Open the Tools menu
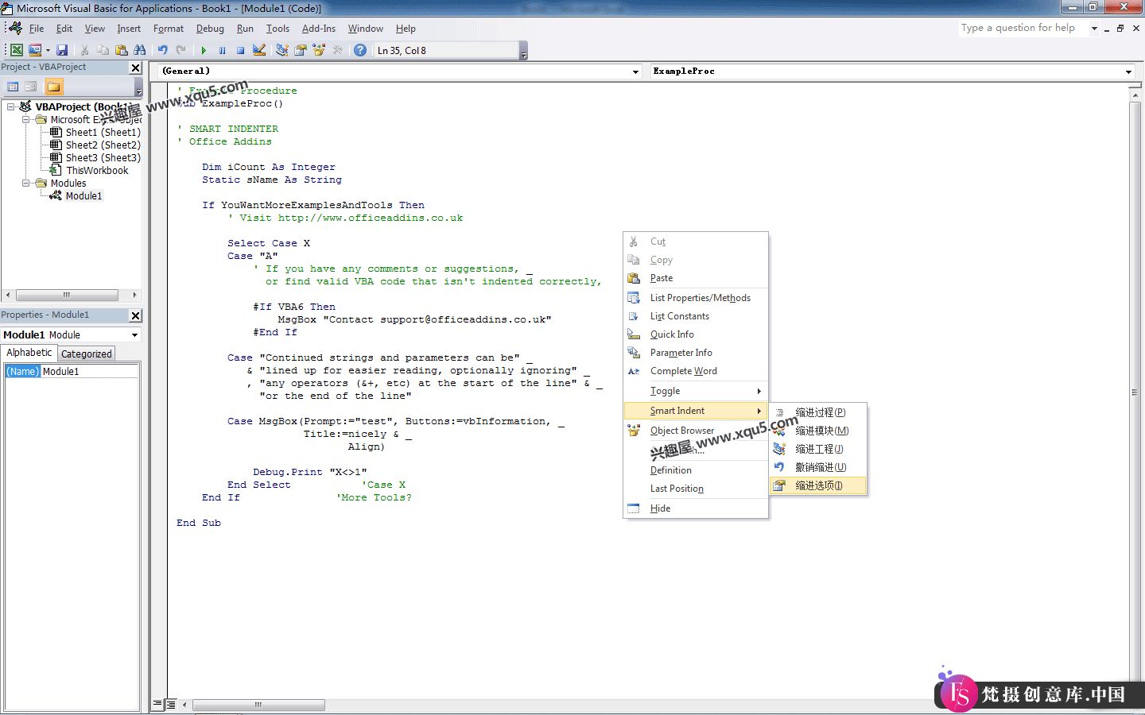1145x715 pixels. pos(278,29)
